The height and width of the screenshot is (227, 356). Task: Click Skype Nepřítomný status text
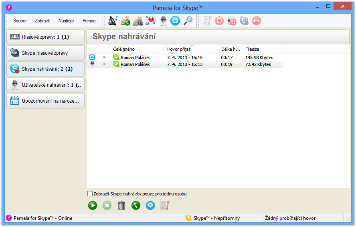tap(216, 218)
